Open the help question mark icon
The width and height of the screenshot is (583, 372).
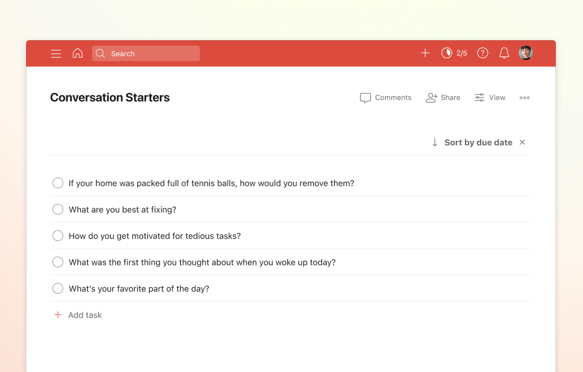pyautogui.click(x=482, y=53)
